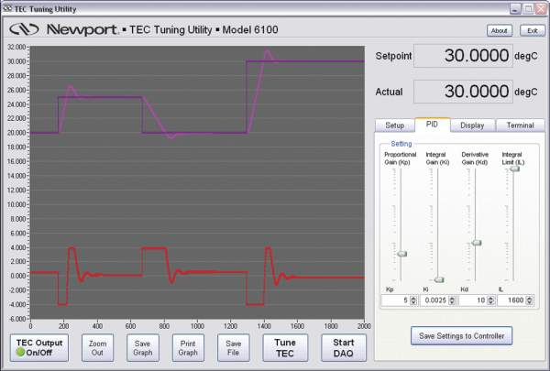Print the graph using Print Graph

pos(188,348)
